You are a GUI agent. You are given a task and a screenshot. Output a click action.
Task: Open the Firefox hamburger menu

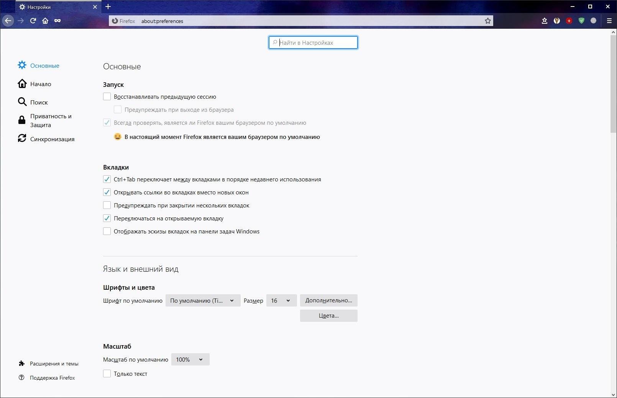coord(609,21)
